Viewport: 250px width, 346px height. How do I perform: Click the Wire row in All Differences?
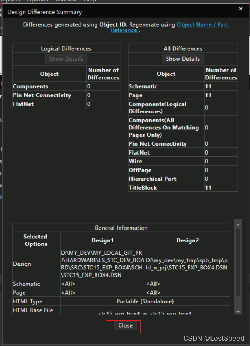click(x=135, y=161)
